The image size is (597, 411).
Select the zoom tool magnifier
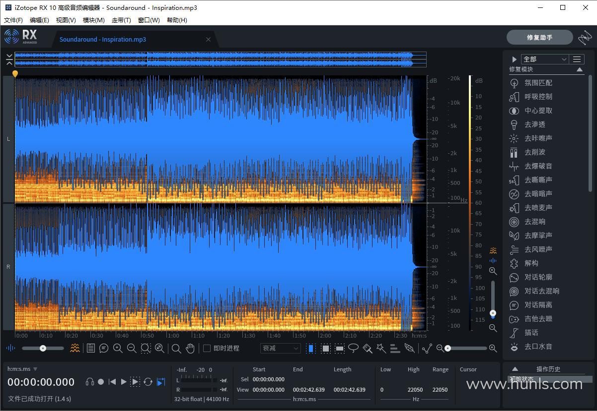(176, 348)
